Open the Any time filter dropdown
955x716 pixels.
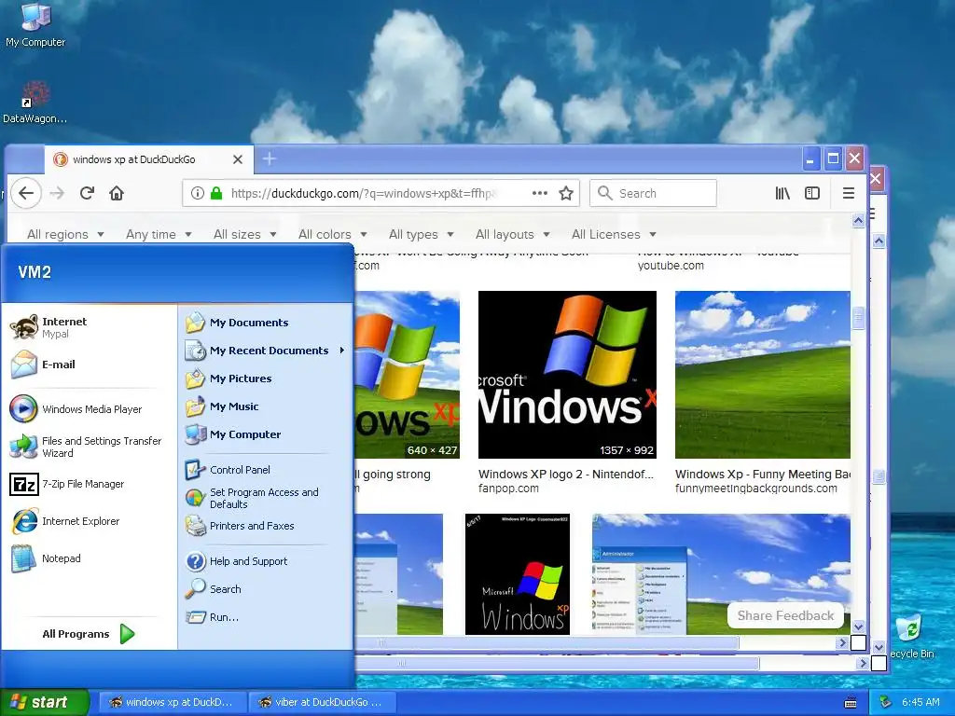point(159,234)
